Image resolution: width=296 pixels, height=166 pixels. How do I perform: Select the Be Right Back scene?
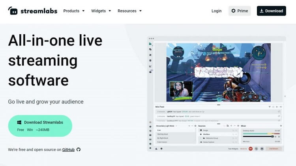(175, 138)
